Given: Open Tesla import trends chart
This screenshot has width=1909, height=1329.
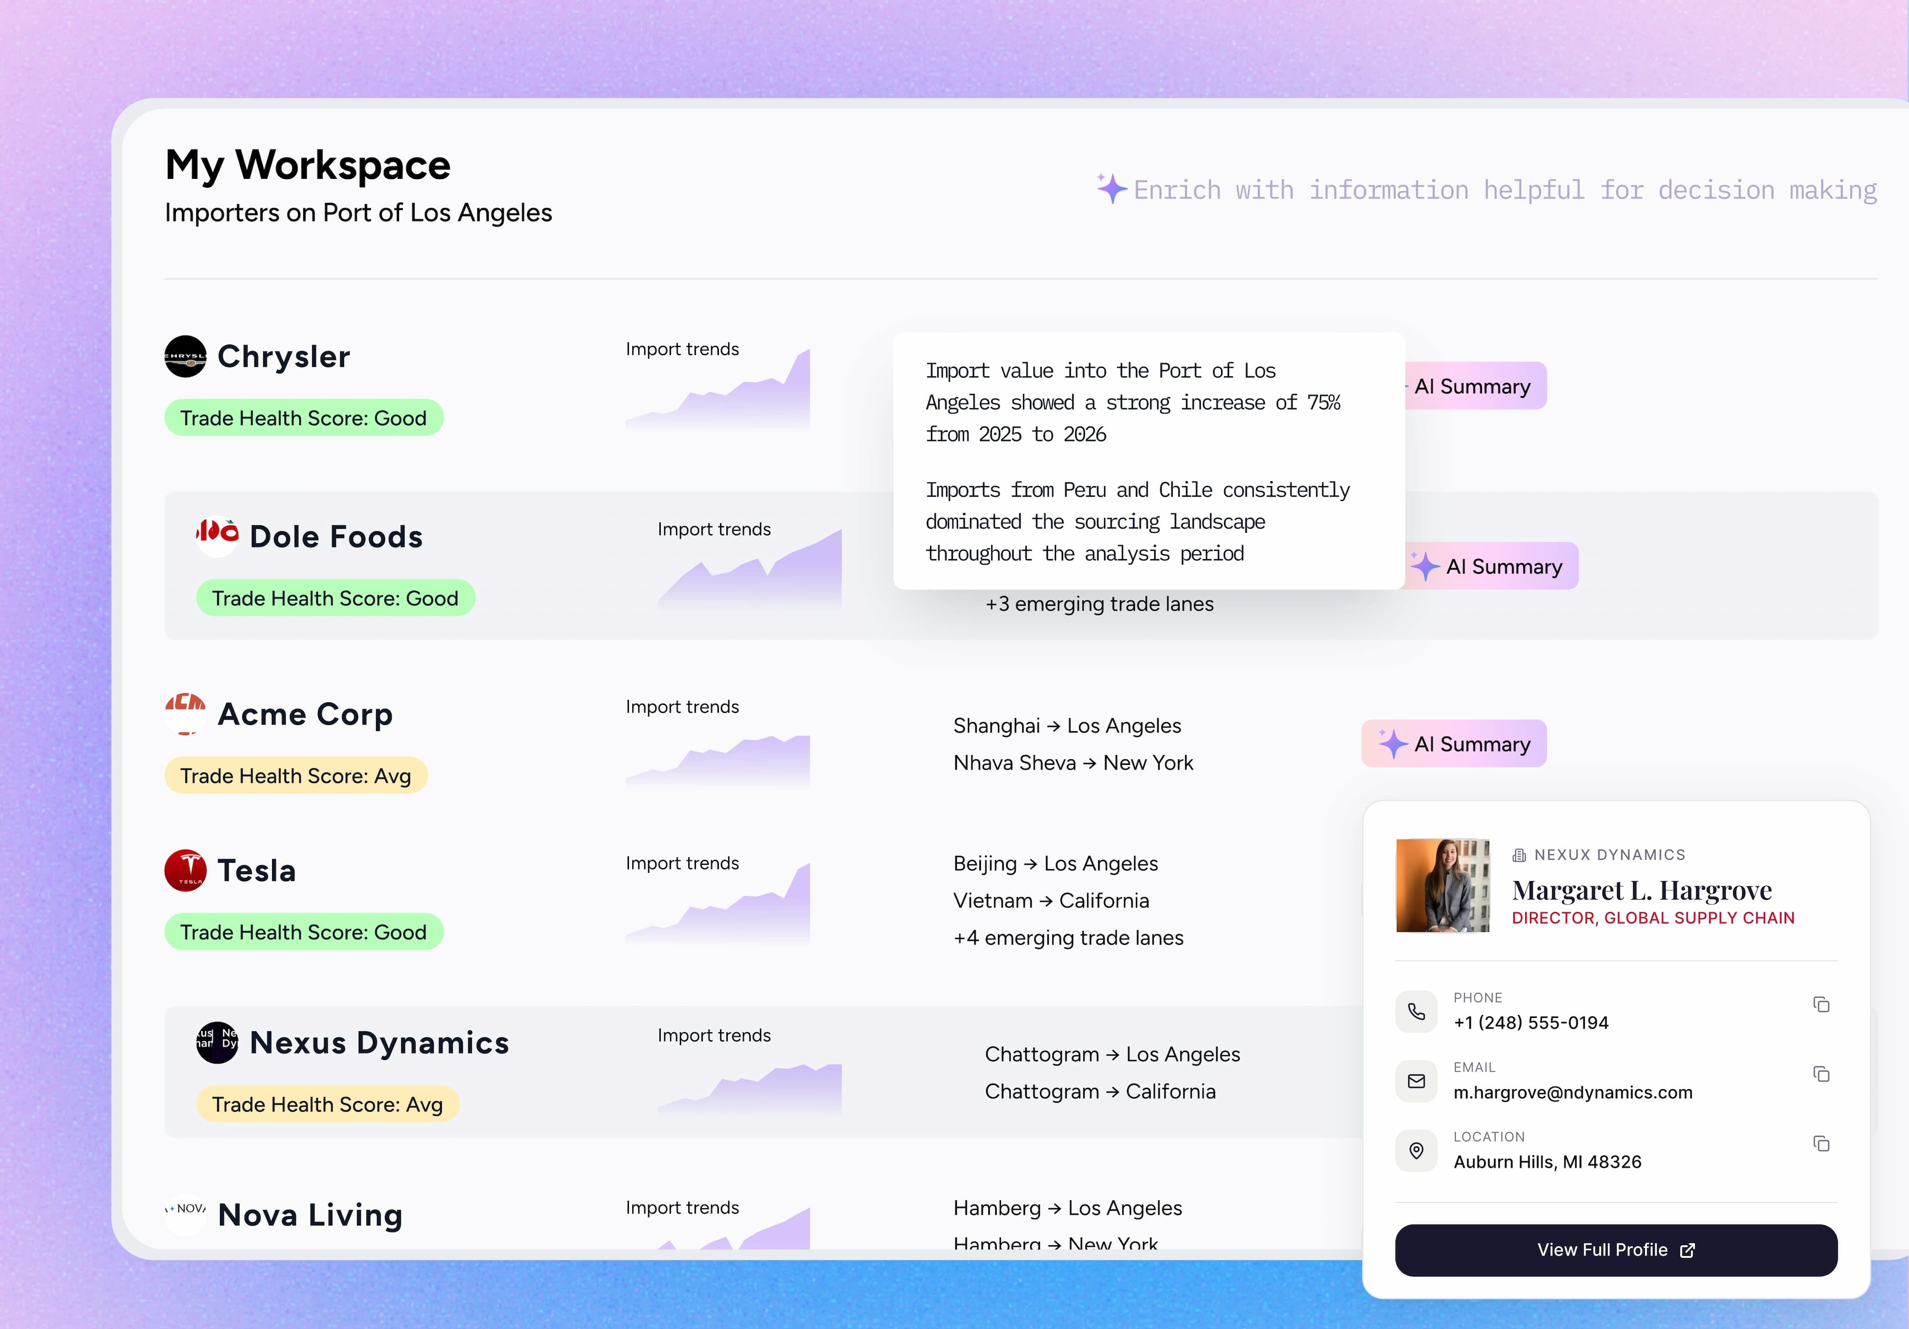Looking at the screenshot, I should (x=717, y=904).
